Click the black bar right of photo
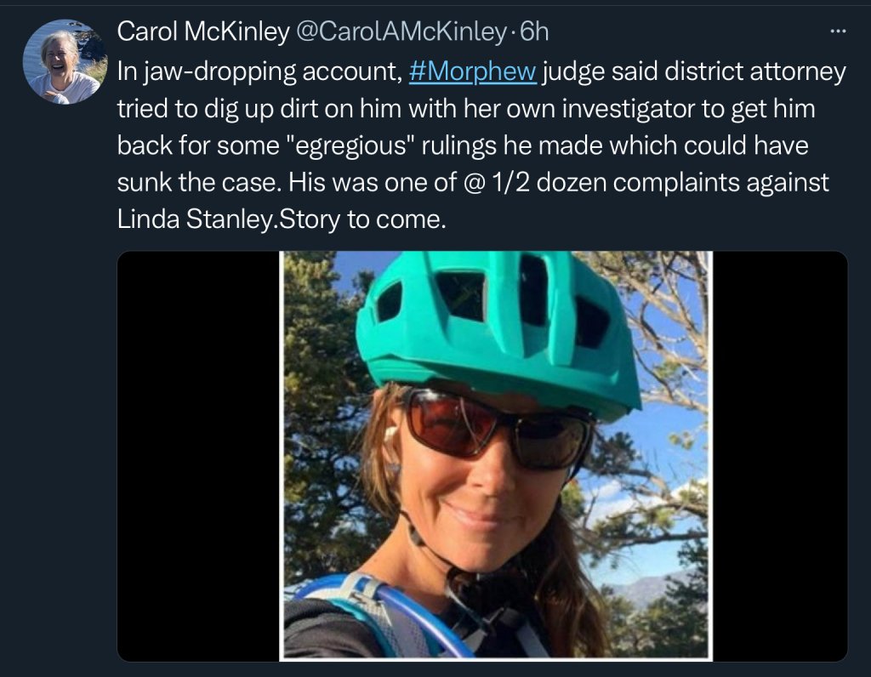This screenshot has width=871, height=677. click(778, 455)
